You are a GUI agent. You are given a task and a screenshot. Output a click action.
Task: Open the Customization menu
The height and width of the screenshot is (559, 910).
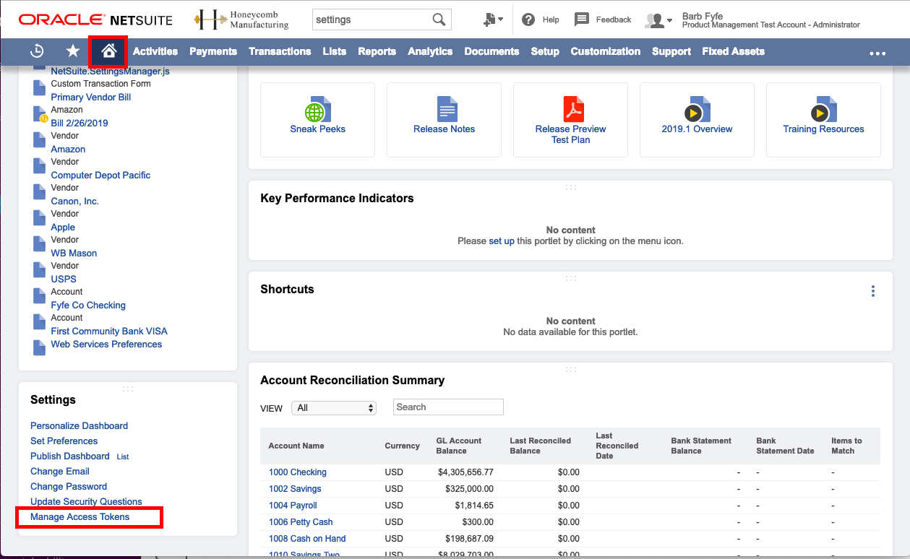coord(605,51)
